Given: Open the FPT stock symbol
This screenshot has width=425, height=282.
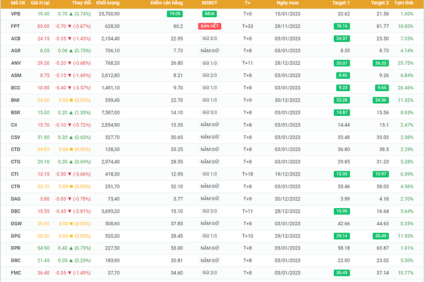Looking at the screenshot, I should click(15, 26).
